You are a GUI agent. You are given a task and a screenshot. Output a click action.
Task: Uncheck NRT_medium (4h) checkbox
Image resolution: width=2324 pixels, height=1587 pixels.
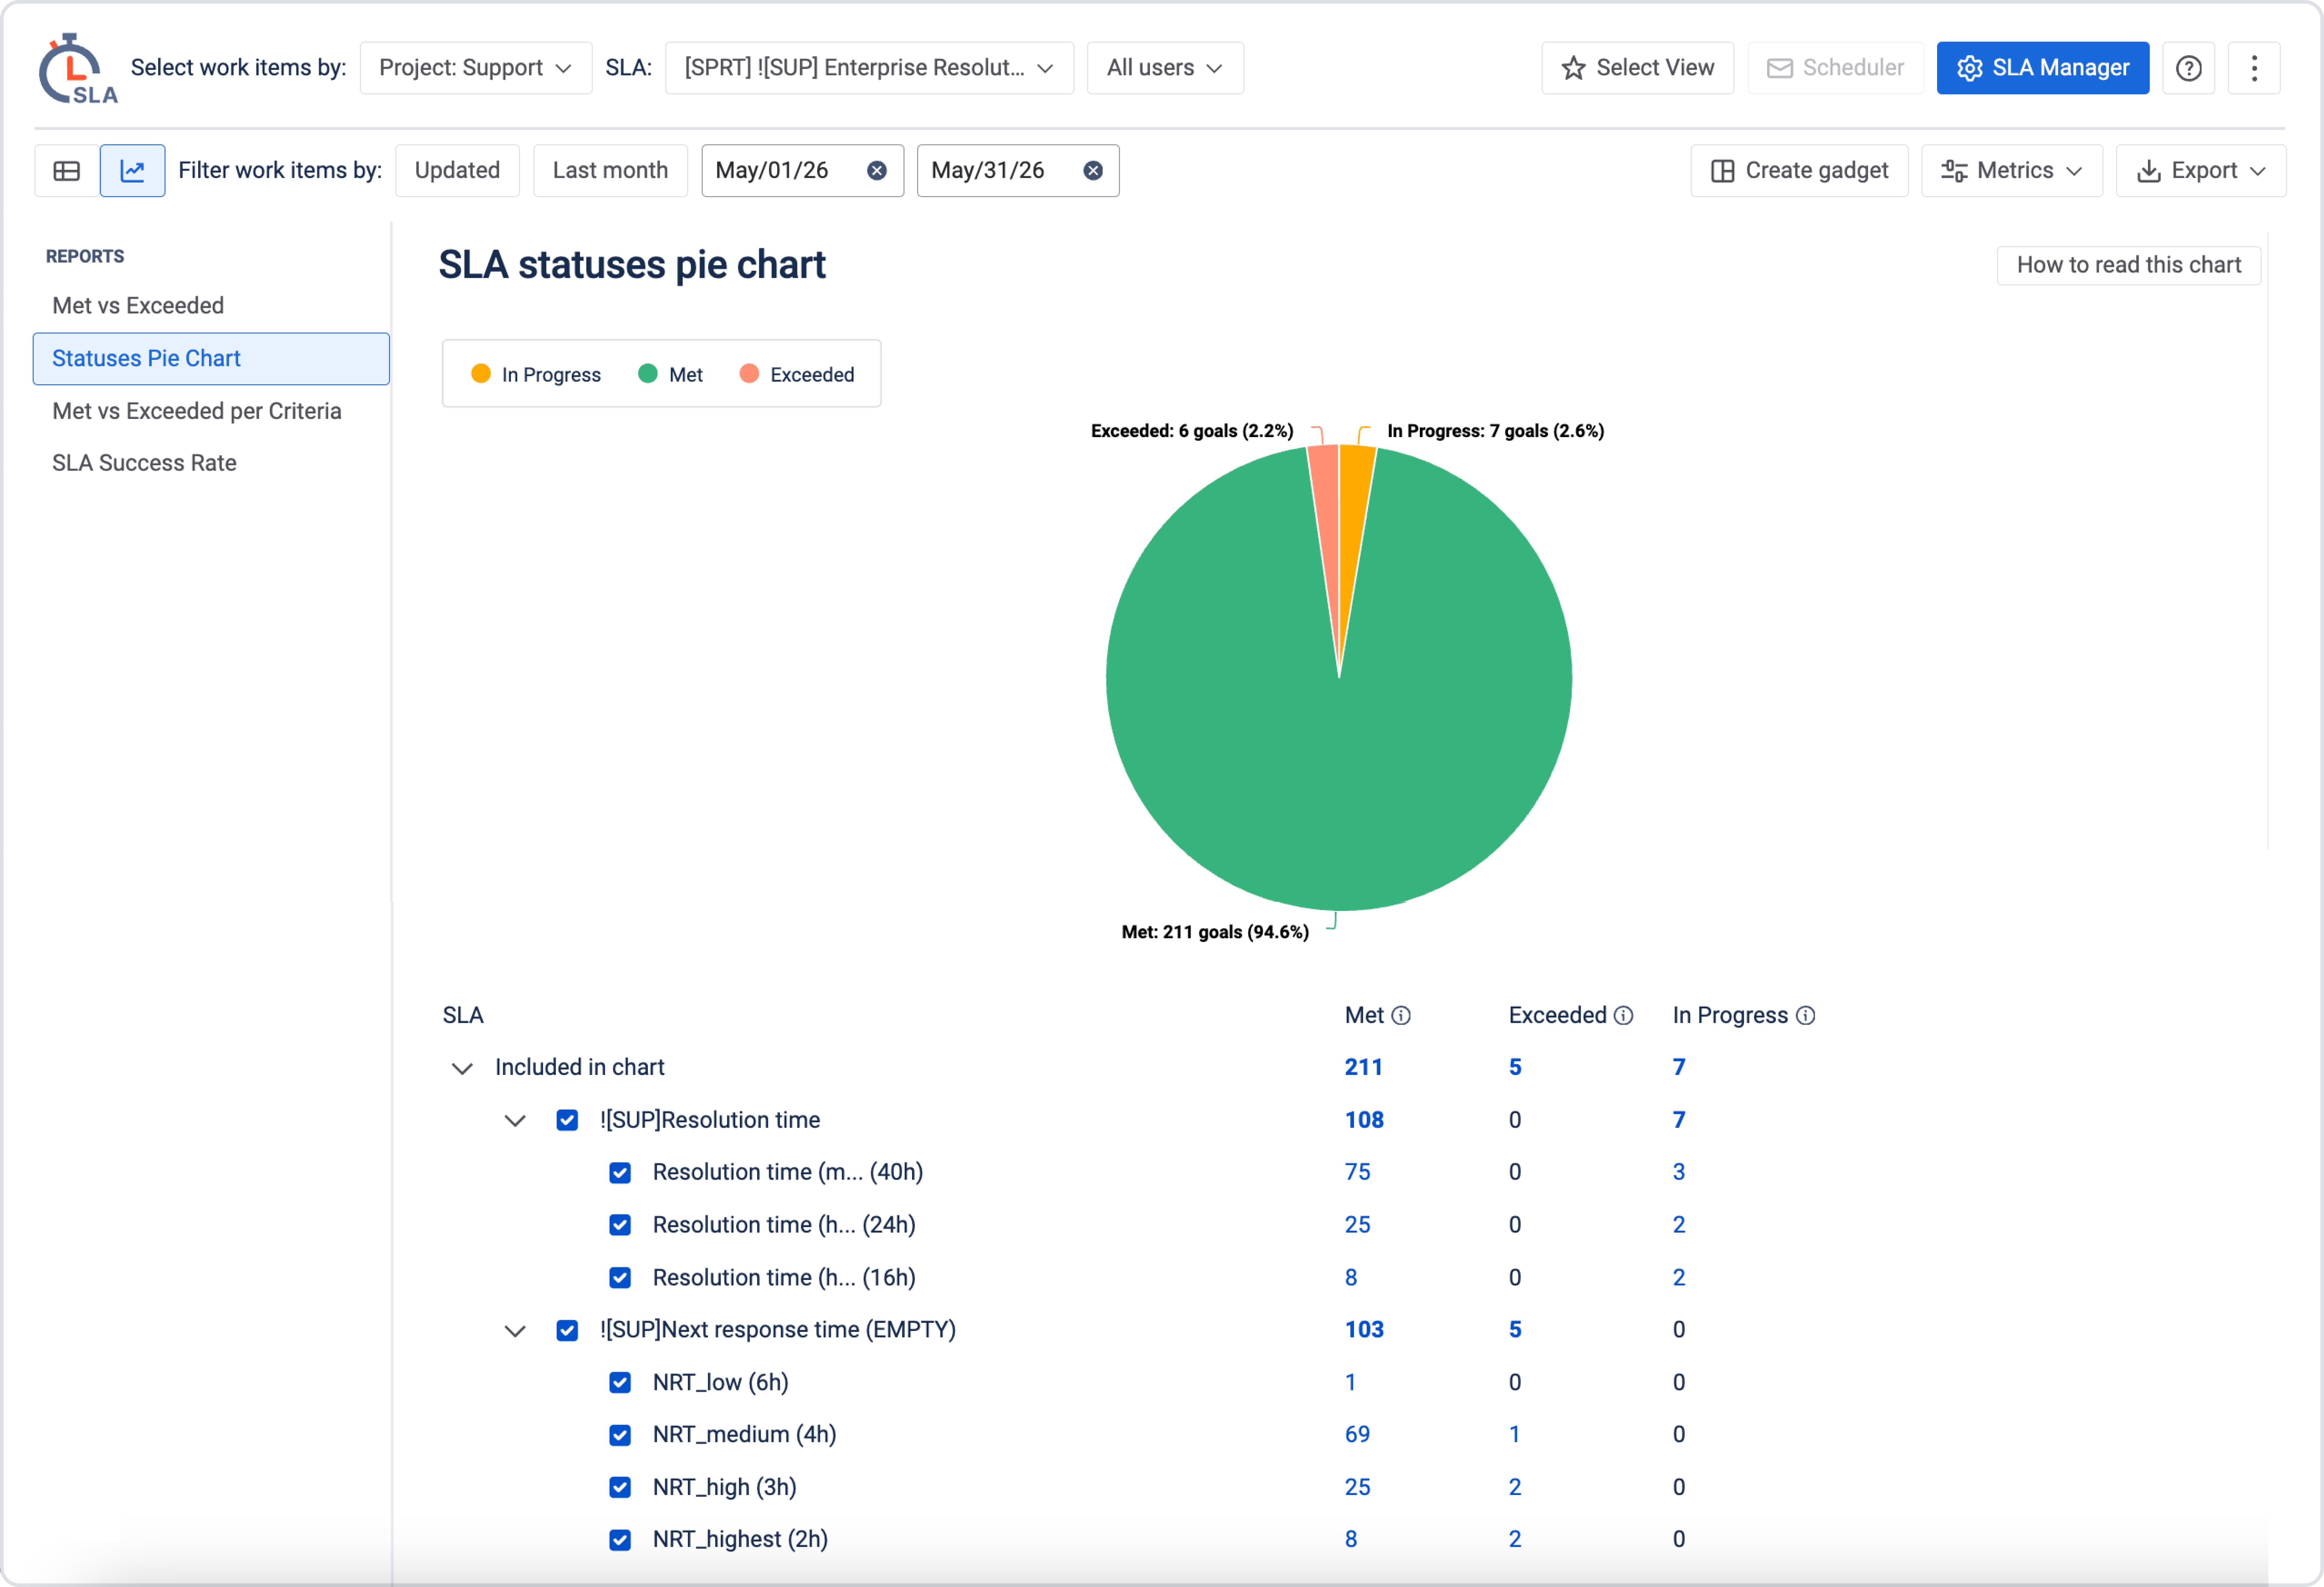[x=620, y=1435]
